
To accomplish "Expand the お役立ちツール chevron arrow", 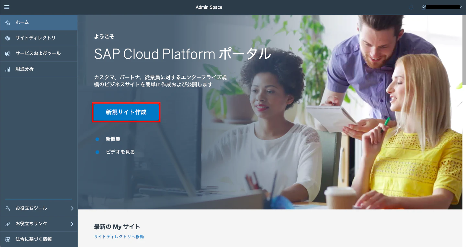I will 72,208.
